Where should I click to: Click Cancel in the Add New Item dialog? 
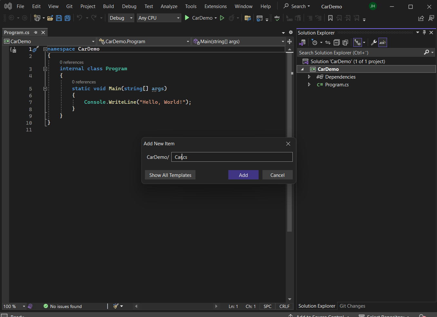coord(277,175)
